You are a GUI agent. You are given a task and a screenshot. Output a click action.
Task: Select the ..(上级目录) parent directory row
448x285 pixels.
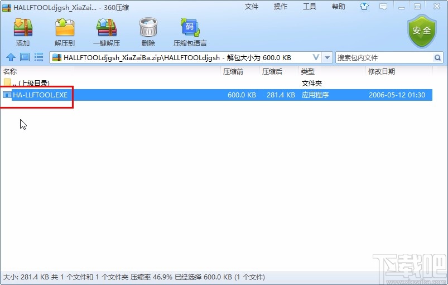coord(216,83)
